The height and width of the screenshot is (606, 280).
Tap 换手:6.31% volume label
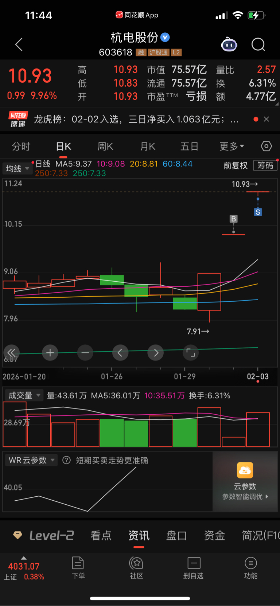tap(210, 396)
